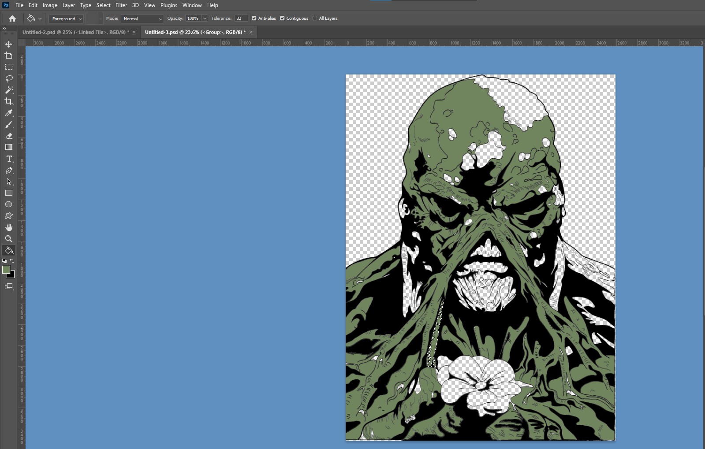This screenshot has height=449, width=705.
Task: Select the Artboard tool
Action: [x=8, y=56]
